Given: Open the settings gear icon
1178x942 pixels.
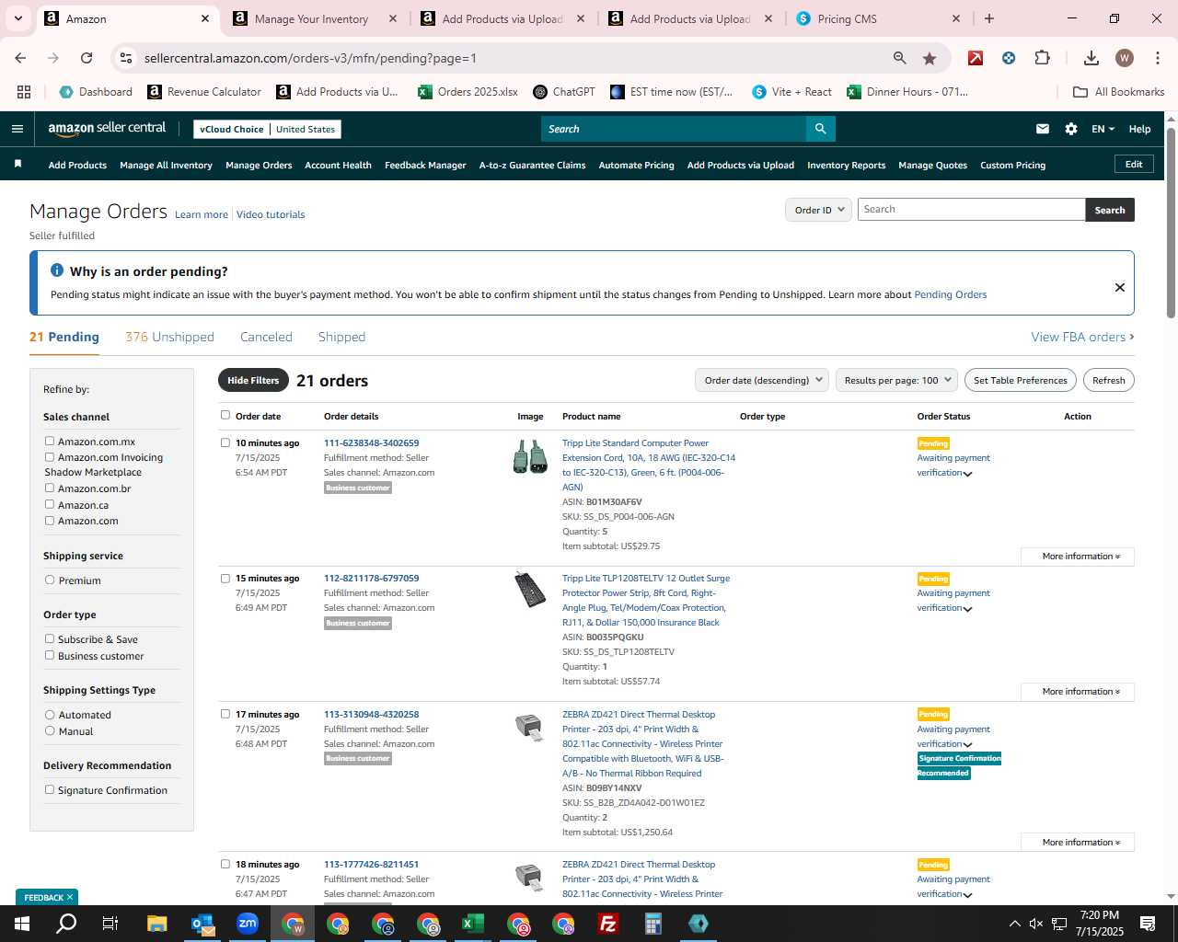Looking at the screenshot, I should click(x=1071, y=129).
